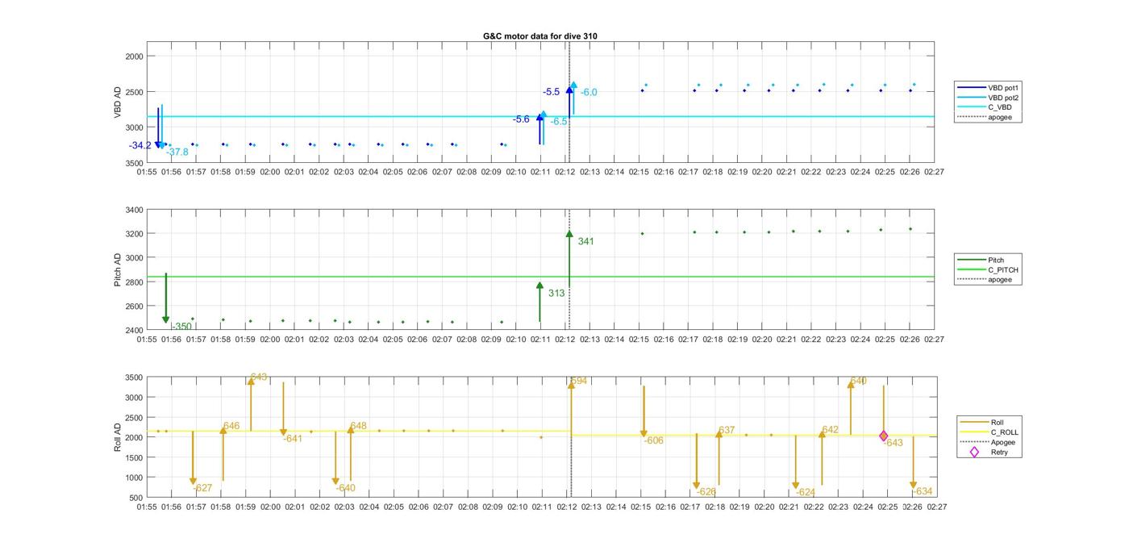Select 'apogee' entry in the Pitch legend
Image resolution: width=1129 pixels, height=559 pixels.
985,280
